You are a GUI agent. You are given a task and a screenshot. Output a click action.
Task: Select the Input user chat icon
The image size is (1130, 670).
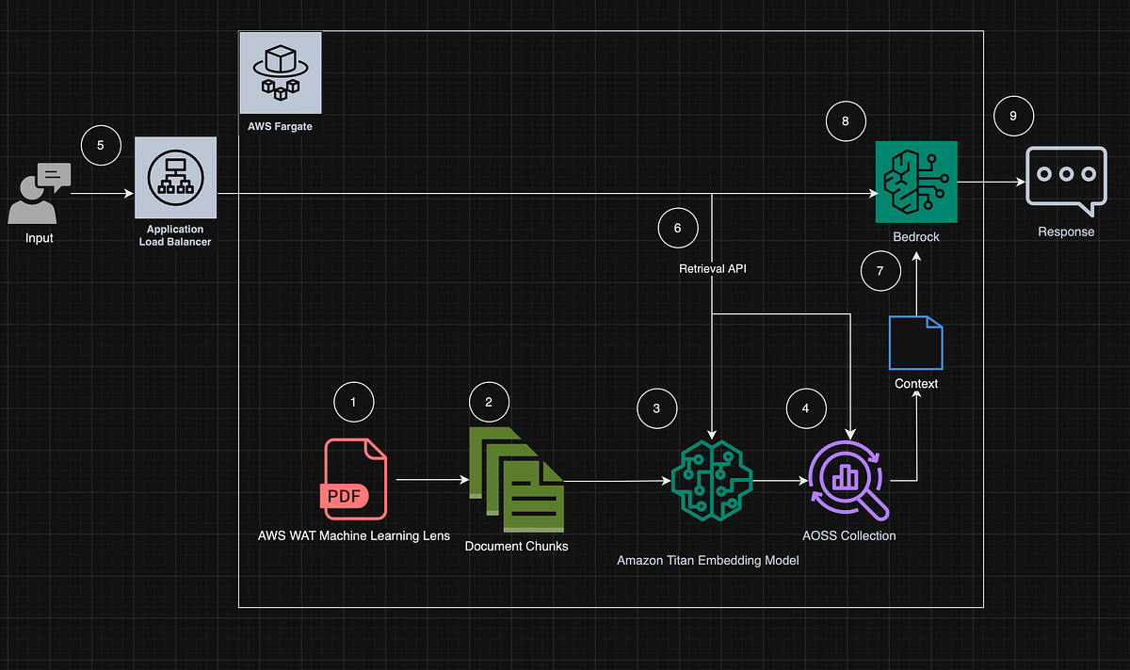tap(39, 192)
